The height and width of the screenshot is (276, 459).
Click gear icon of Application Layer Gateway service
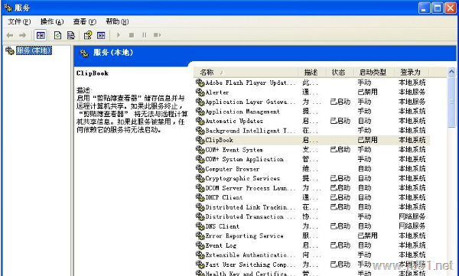200,102
